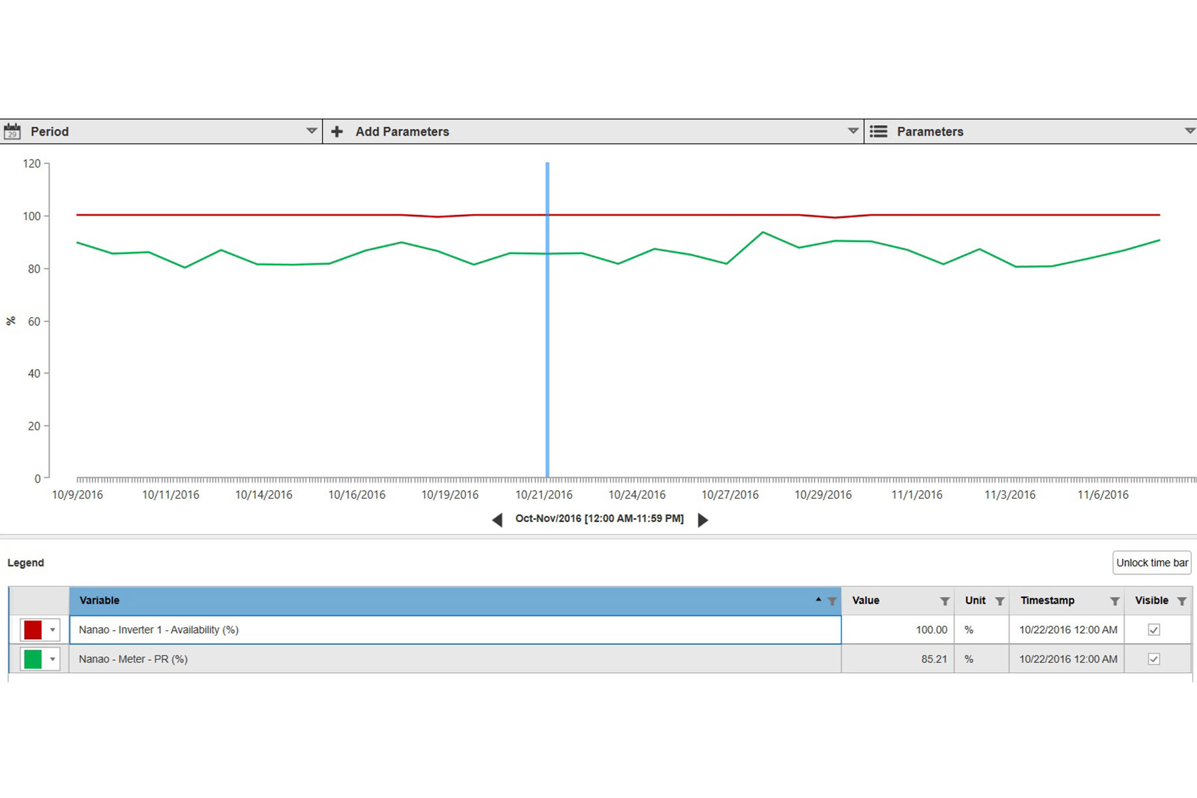Click the blue time bar on chart
The image size is (1197, 798).
[x=547, y=332]
